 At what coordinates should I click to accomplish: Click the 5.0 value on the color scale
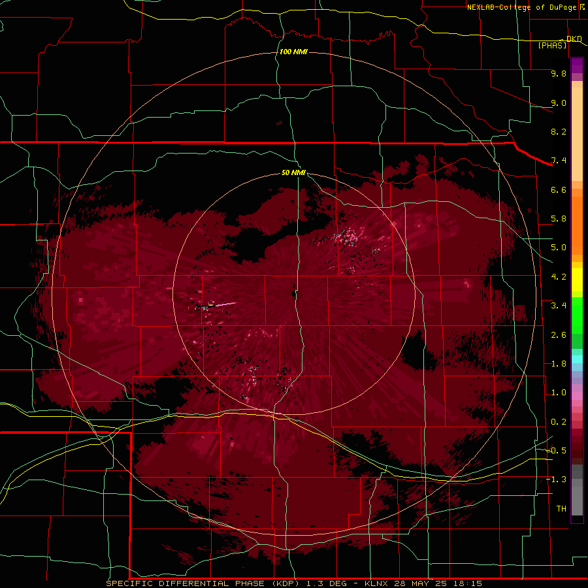559,248
